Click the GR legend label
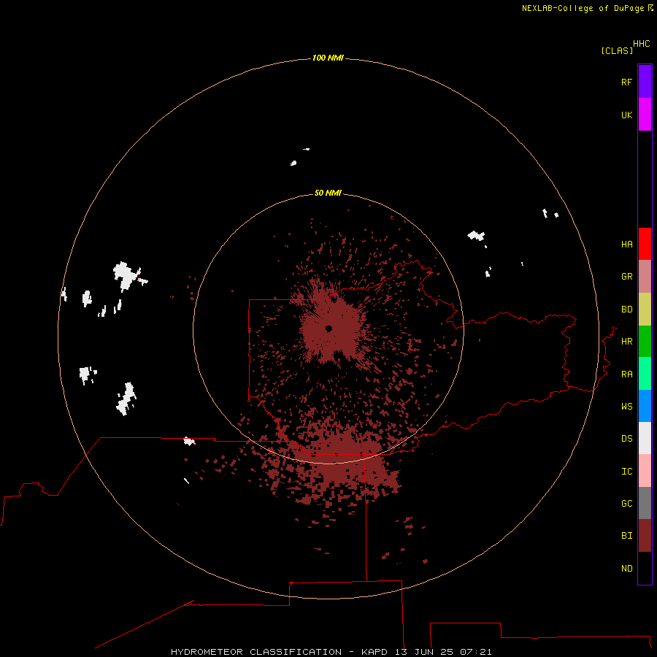The width and height of the screenshot is (657, 657). point(626,277)
